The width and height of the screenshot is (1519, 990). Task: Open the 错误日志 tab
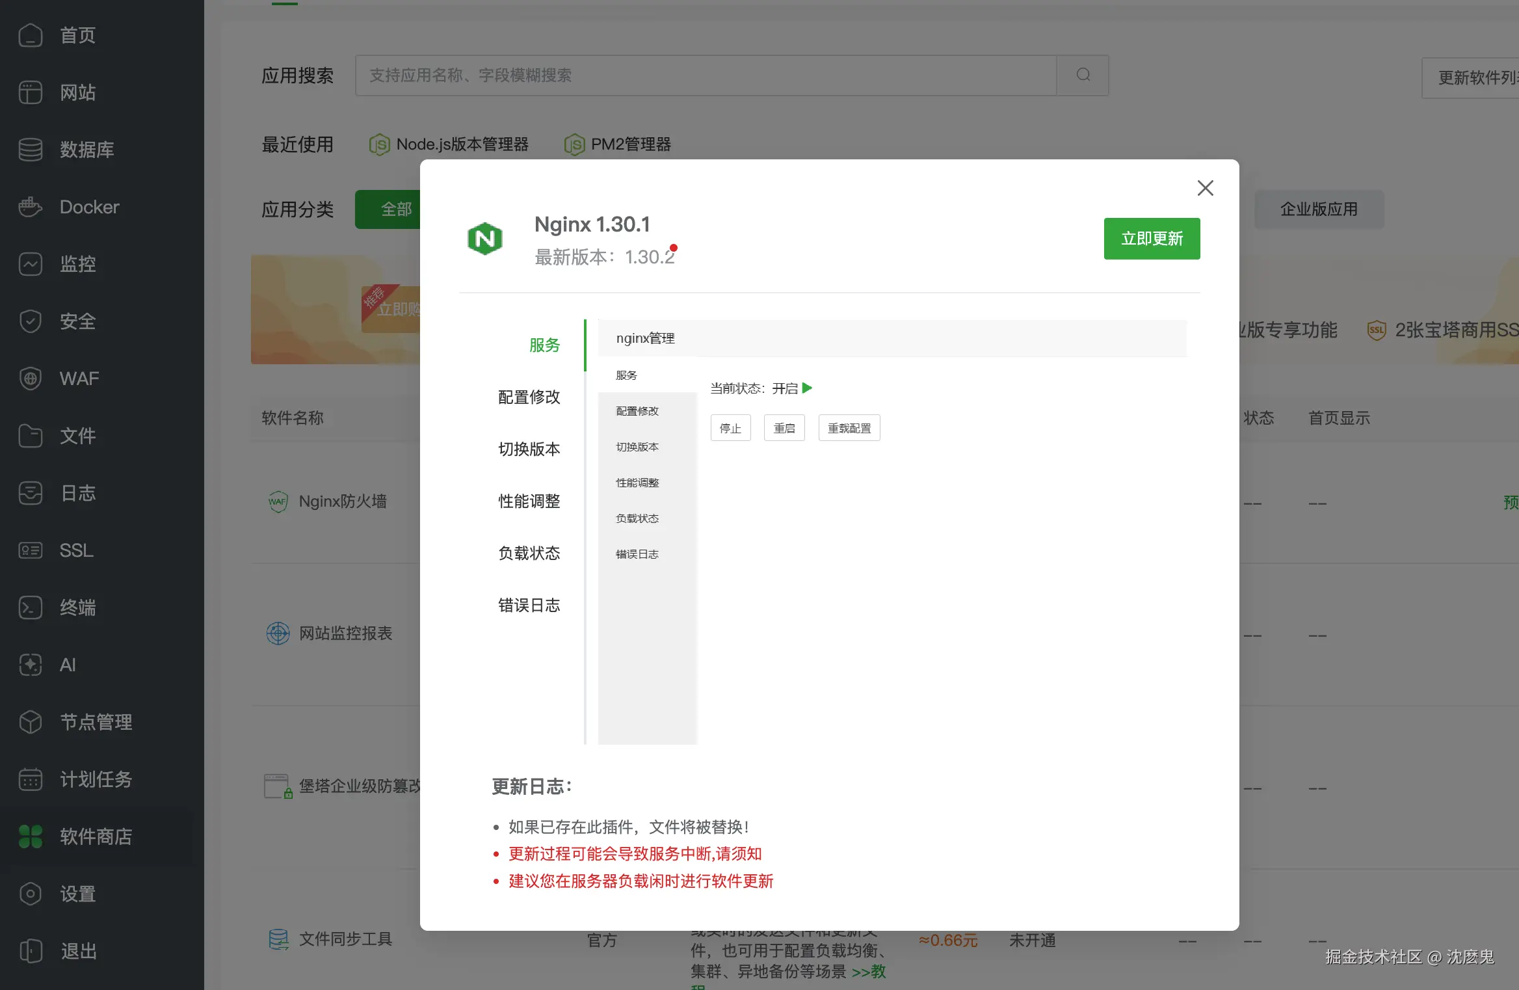point(529,605)
